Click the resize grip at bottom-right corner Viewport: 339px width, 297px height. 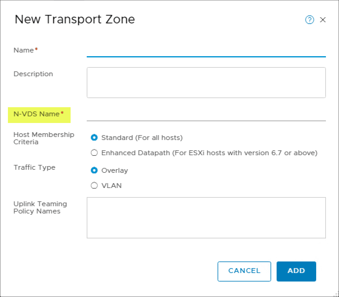pyautogui.click(x=336, y=294)
